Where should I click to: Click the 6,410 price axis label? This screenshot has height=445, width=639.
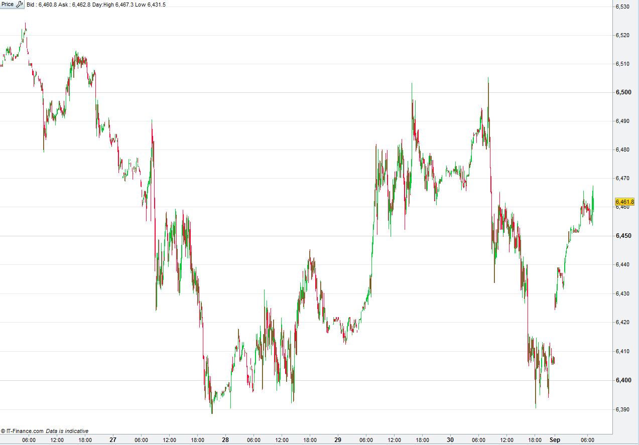coord(622,351)
